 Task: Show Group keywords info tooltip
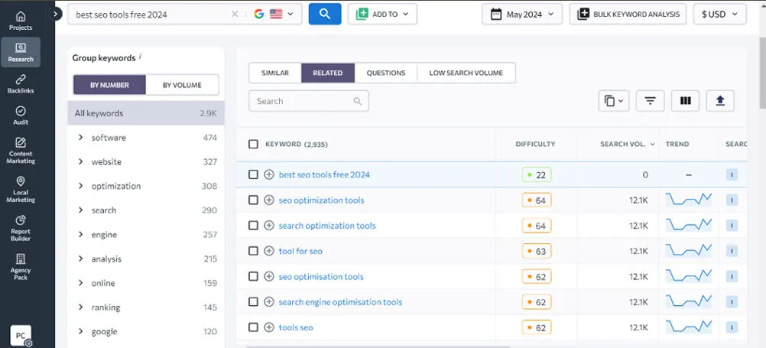(141, 56)
